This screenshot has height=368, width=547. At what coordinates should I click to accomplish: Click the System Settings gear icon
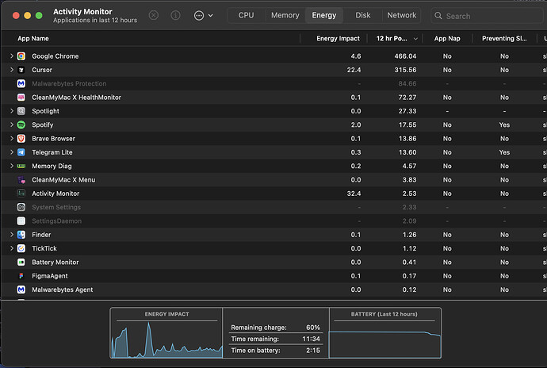click(21, 207)
